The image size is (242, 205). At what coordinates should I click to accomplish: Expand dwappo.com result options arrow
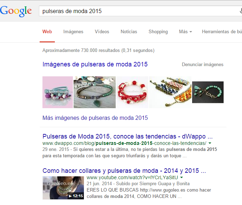pyautogui.click(x=210, y=143)
